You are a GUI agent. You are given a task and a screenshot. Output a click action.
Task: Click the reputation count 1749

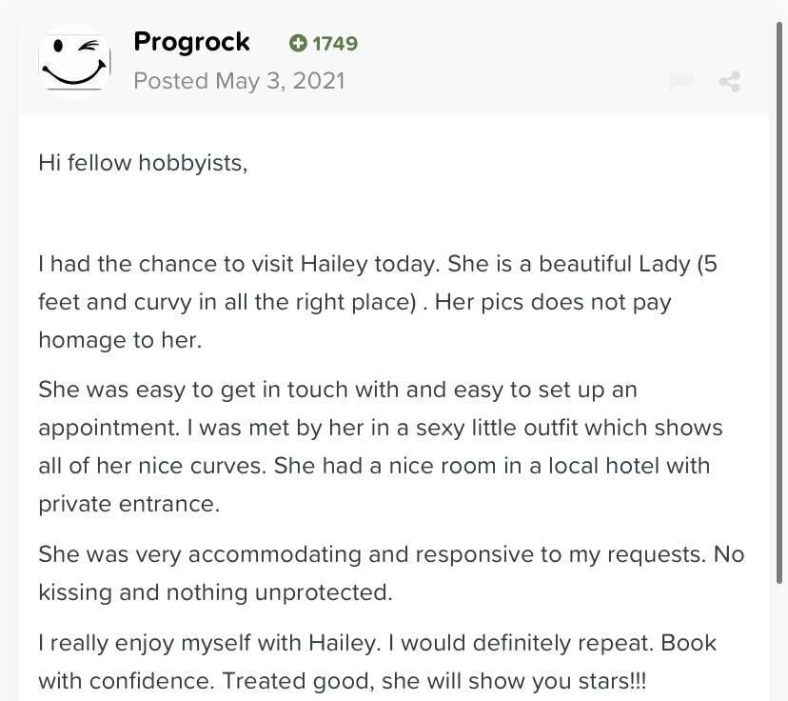pyautogui.click(x=335, y=43)
